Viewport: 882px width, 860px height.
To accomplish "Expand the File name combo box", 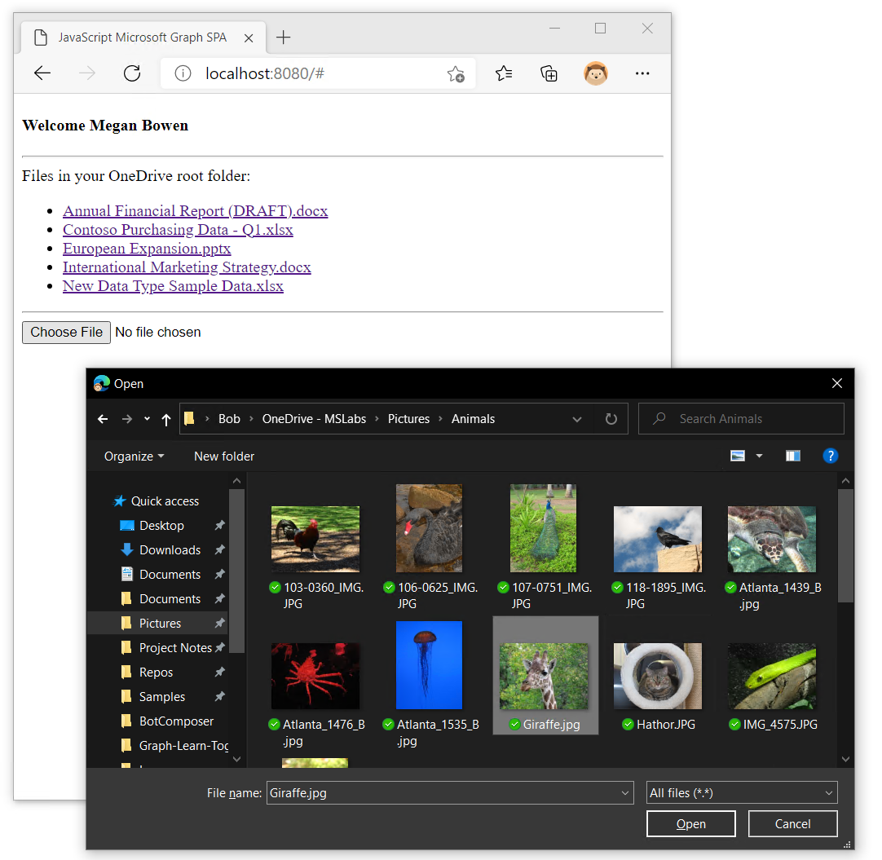I will pos(624,792).
